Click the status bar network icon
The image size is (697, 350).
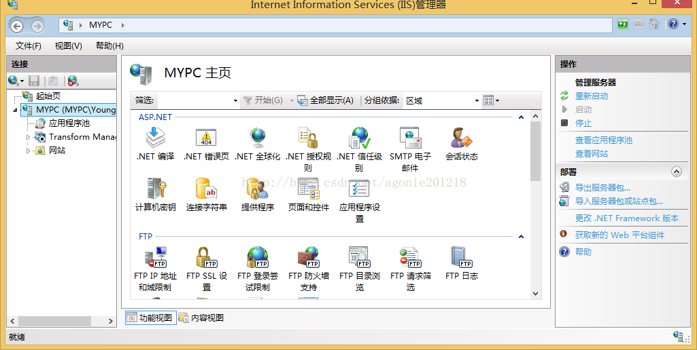[x=678, y=336]
